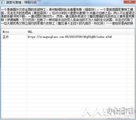Select the Note column header
136x120 pixels.
(14, 32)
